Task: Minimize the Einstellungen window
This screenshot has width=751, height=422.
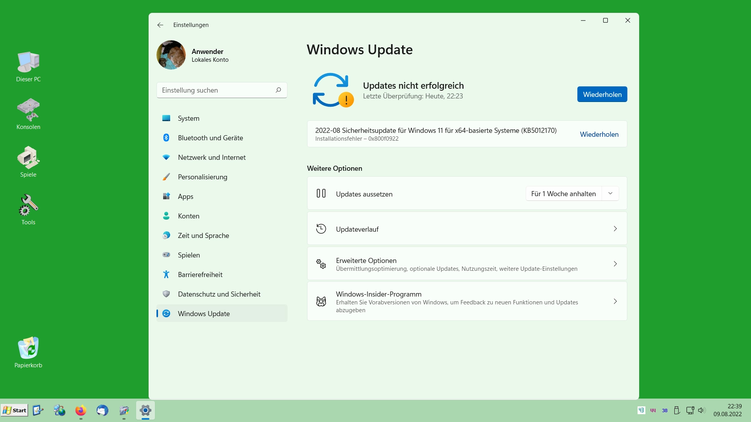Action: (583, 20)
